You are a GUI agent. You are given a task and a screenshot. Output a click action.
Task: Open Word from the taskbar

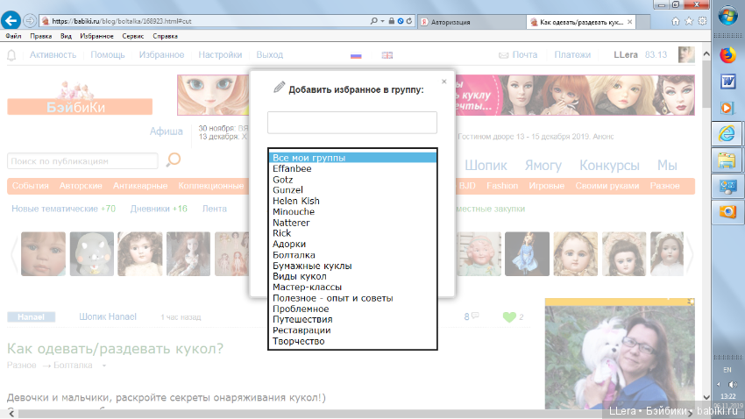[x=727, y=82]
